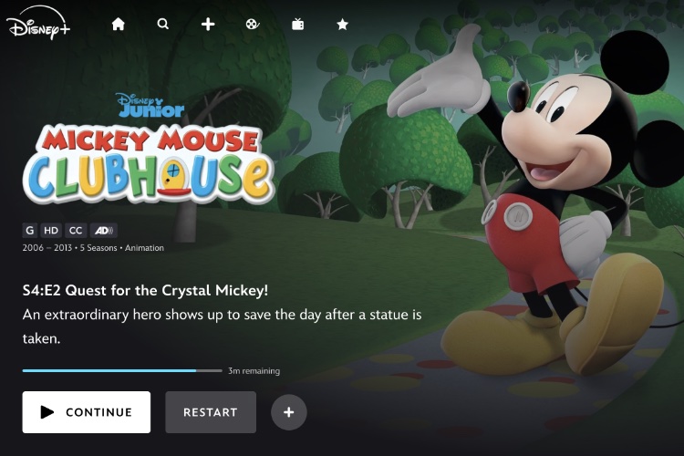The height and width of the screenshot is (456, 684).
Task: Click the HD badge
Action: tap(51, 231)
